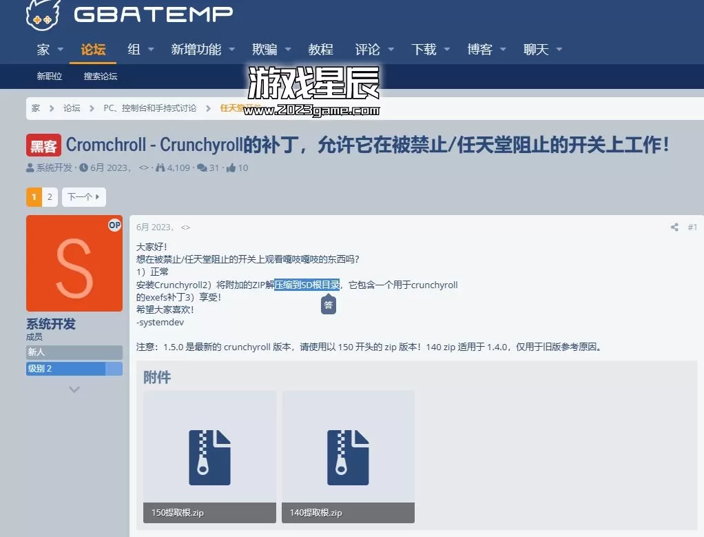Click the 级别 2 level progress bar

coord(74,369)
